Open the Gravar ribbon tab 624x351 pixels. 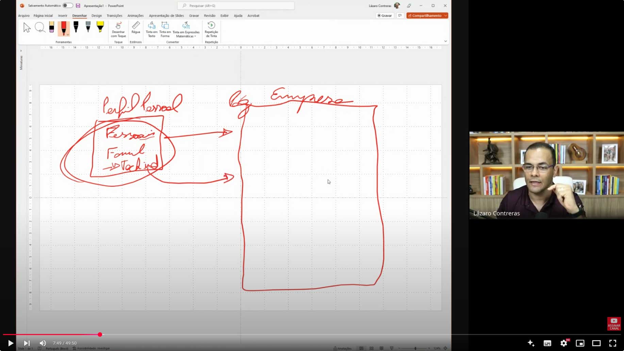tap(194, 16)
